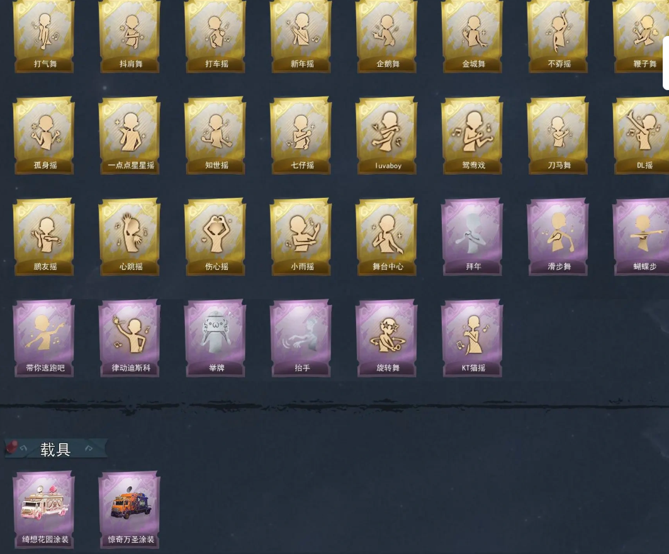
Task: Choose the 刀马舞 gold emote card
Action: click(x=558, y=136)
